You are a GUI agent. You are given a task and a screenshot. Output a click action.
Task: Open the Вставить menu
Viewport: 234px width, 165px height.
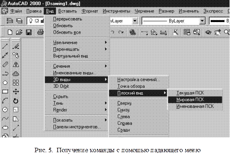68,11
